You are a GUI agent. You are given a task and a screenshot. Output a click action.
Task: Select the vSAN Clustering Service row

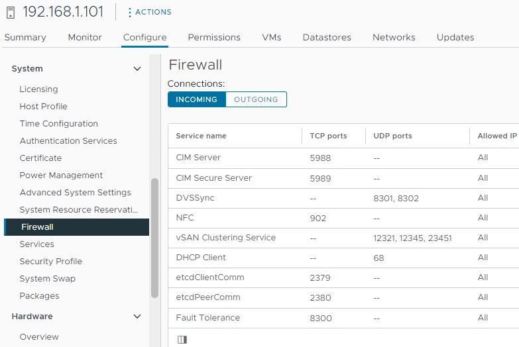coord(225,238)
